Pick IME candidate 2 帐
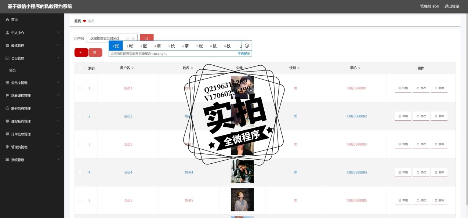The width and height of the screenshot is (468, 218). tap(130, 46)
